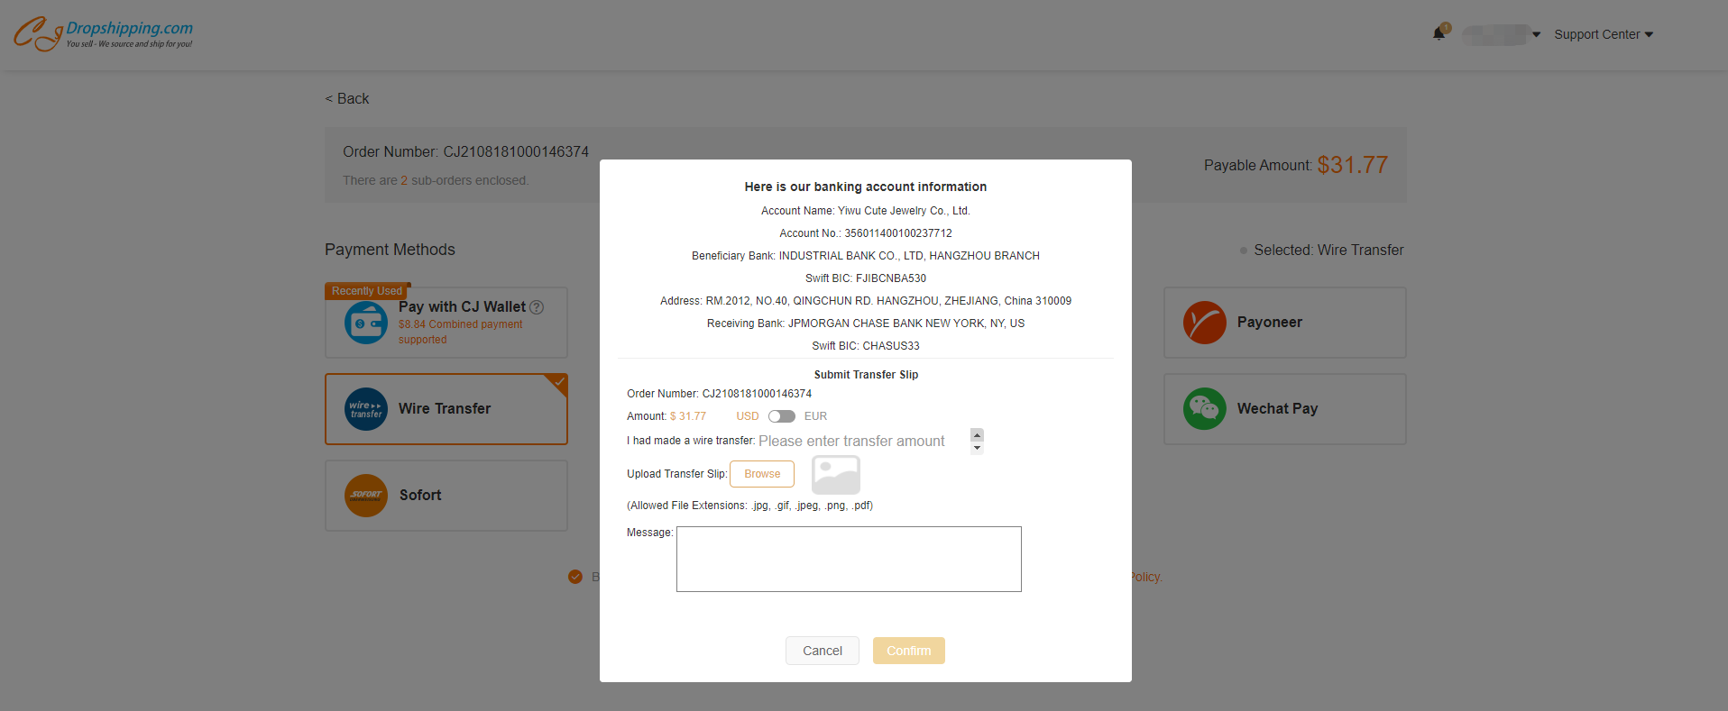Open the user account dropdown arrow
This screenshot has width=1728, height=711.
pos(1536,34)
